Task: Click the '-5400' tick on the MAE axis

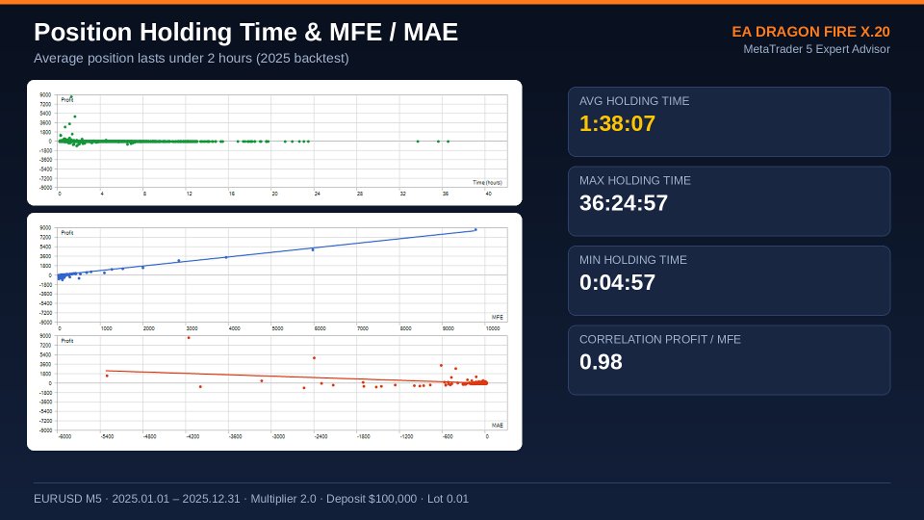Action: 107,437
